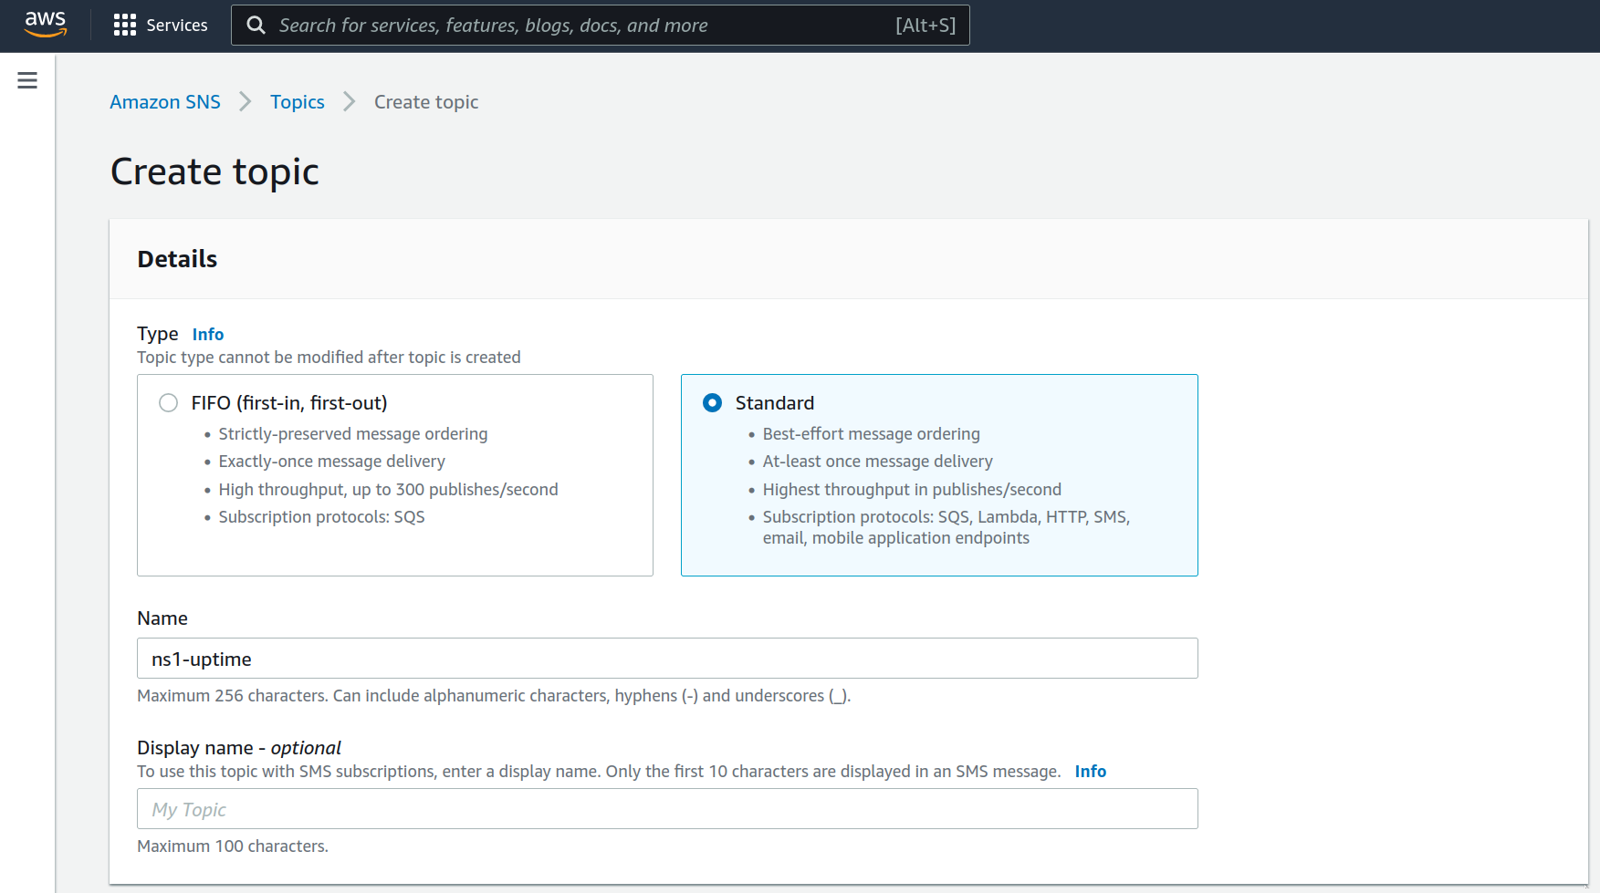Click the Details section header
Viewport: 1600px width, 893px height.
[177, 259]
